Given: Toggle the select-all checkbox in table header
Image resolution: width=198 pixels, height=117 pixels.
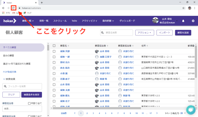Looking at the screenshot, I should pos(54,46).
